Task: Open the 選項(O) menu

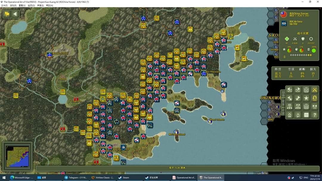Action: coord(31,5)
